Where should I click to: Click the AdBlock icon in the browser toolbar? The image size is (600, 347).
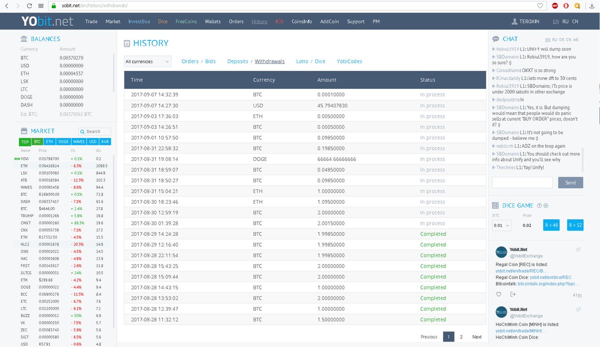(554, 6)
